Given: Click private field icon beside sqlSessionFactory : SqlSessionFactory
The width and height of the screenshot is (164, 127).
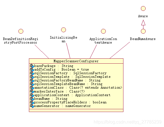Looking at the screenshot, I should (x=32, y=73).
